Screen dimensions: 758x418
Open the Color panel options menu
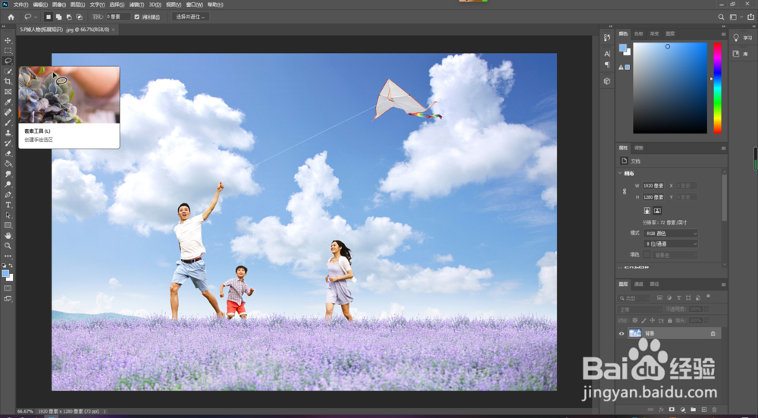coord(723,34)
